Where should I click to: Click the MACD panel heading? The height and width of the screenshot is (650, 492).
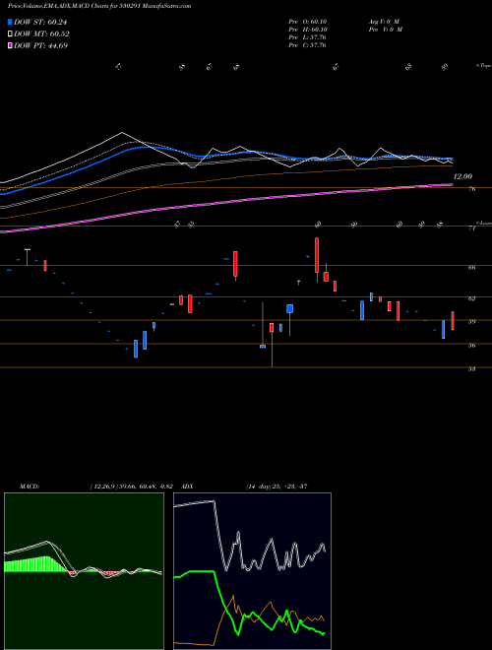[29, 487]
